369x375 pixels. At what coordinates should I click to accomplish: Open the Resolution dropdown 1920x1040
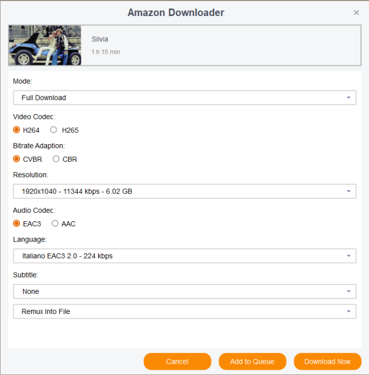coord(185,191)
